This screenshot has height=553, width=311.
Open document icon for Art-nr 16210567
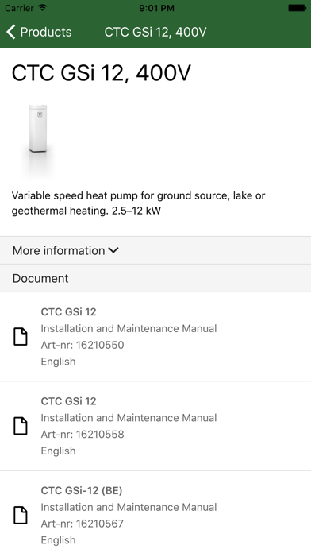click(x=21, y=515)
